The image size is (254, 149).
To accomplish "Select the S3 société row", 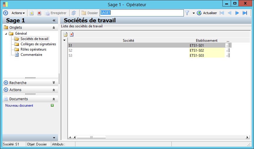I will [128, 56].
